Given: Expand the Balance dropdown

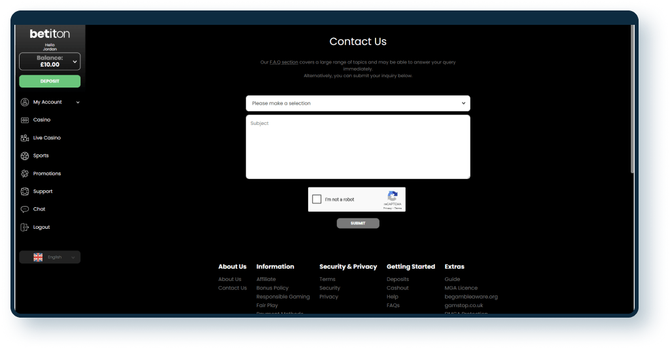Looking at the screenshot, I should (75, 61).
